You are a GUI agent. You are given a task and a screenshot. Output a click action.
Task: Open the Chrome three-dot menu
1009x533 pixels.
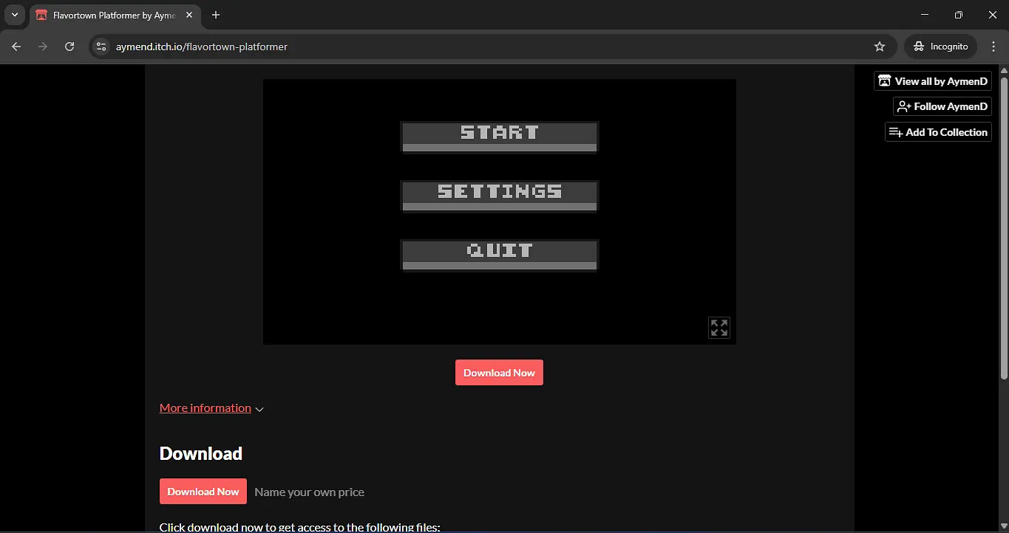tap(993, 47)
